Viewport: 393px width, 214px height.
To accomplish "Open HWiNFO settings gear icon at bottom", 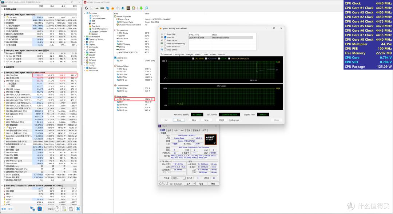I will pyautogui.click(x=71, y=209).
